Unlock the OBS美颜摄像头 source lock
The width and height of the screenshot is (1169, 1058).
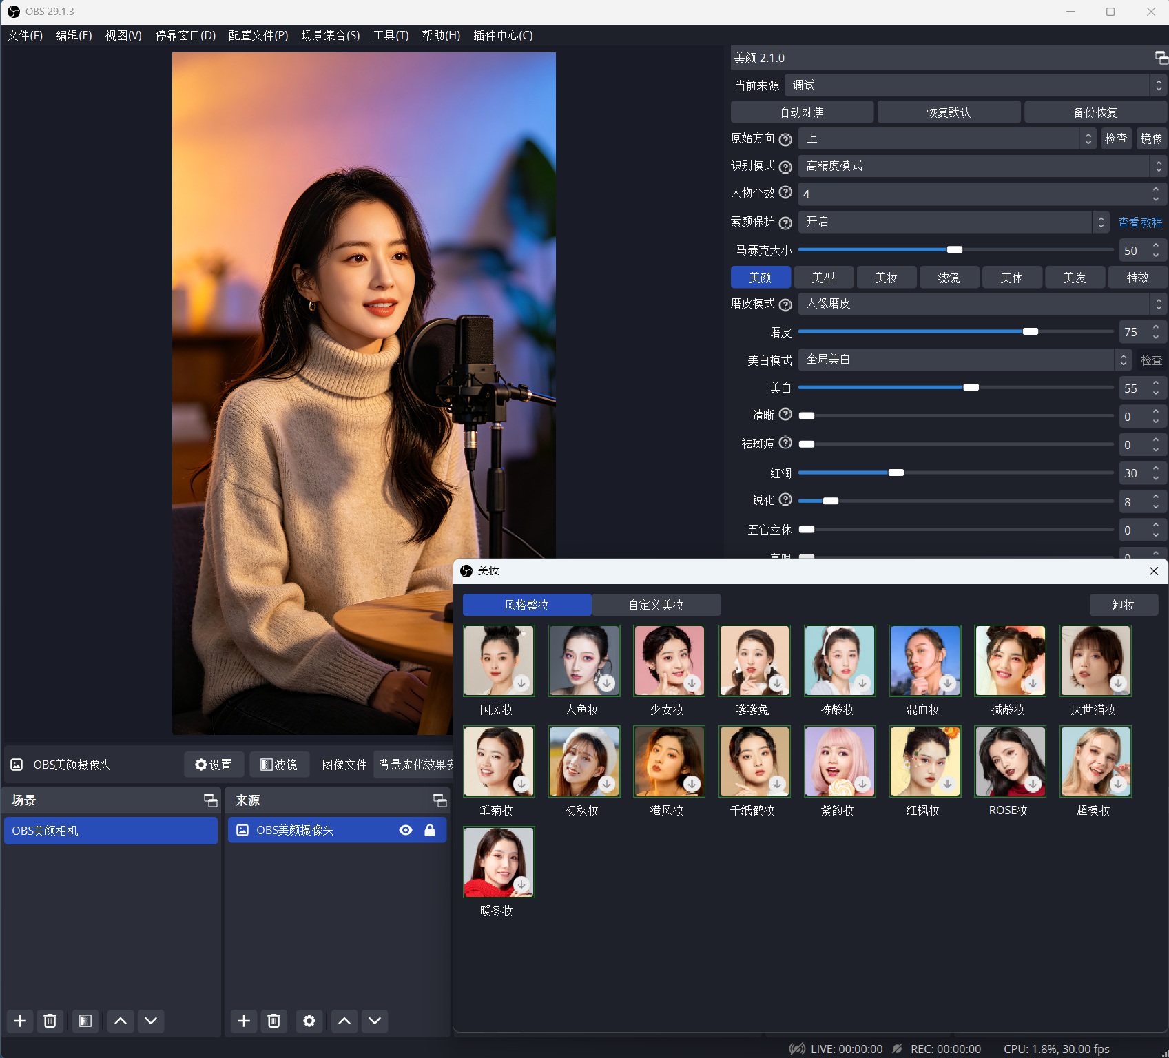click(430, 830)
